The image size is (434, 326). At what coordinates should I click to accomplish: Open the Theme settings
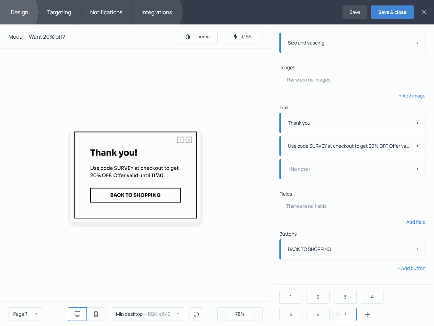tap(197, 36)
